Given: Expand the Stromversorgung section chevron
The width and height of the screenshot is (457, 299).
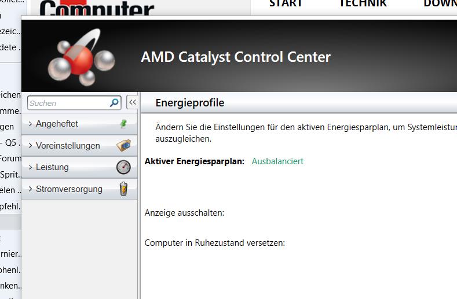Looking at the screenshot, I should click(30, 189).
